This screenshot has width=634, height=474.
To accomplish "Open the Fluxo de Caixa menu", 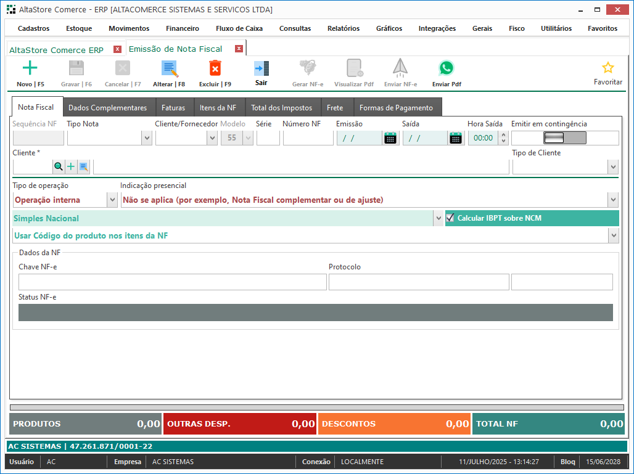I will (239, 28).
